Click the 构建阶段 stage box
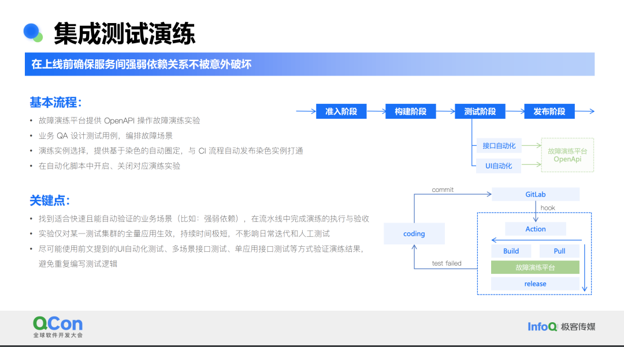The height and width of the screenshot is (347, 624). click(x=411, y=112)
